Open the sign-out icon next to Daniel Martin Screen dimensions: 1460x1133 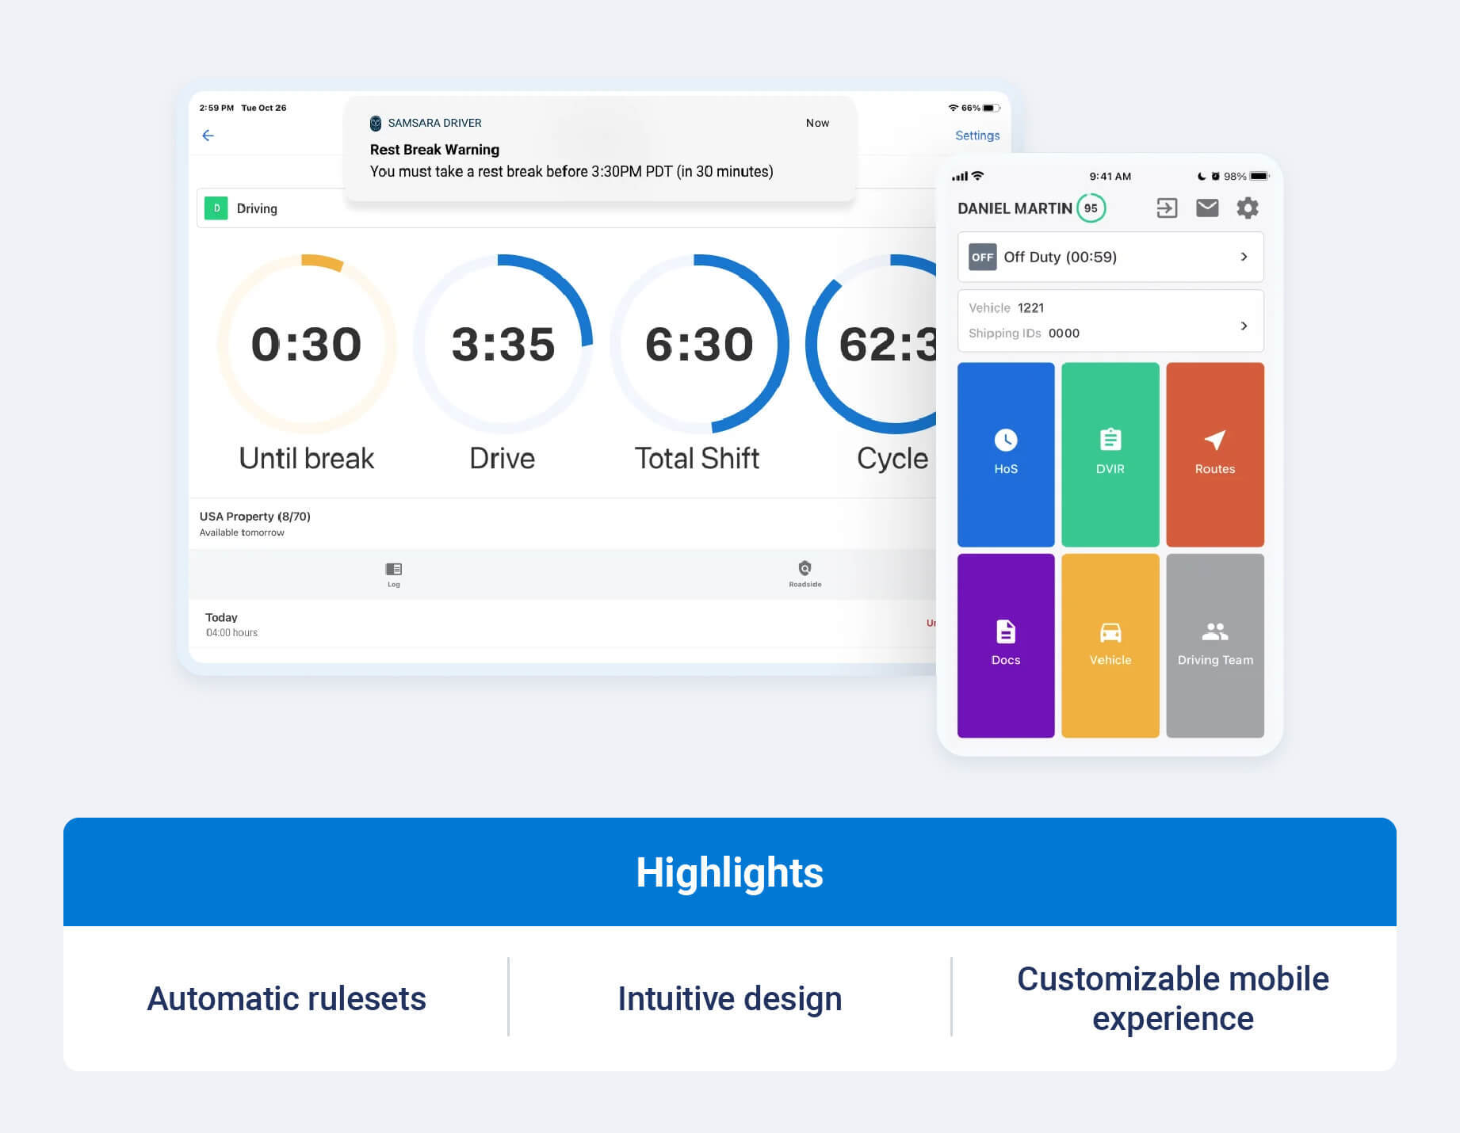[1165, 208]
